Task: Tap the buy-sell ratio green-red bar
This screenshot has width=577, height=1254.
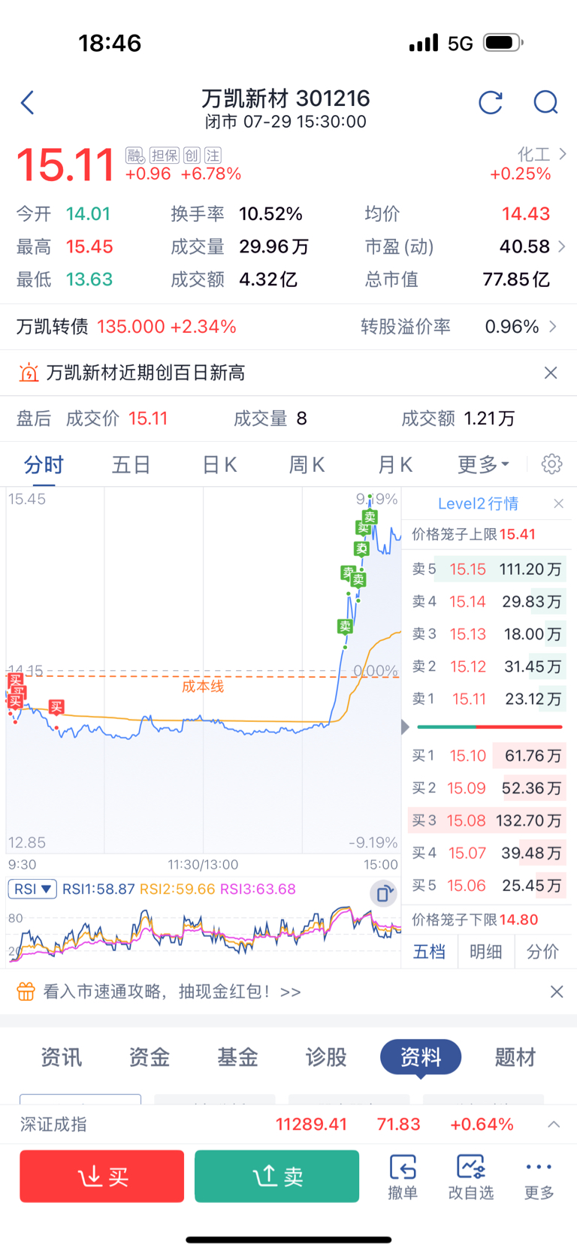Action: (x=490, y=727)
